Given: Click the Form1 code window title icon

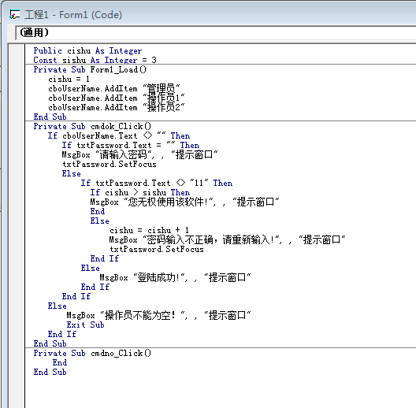Looking at the screenshot, I should tap(14, 15).
